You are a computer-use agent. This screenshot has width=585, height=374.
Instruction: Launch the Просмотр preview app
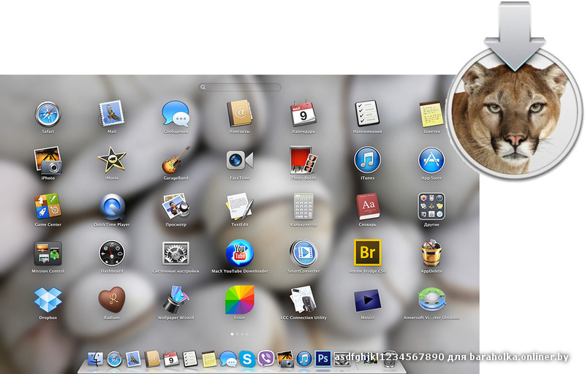click(175, 207)
